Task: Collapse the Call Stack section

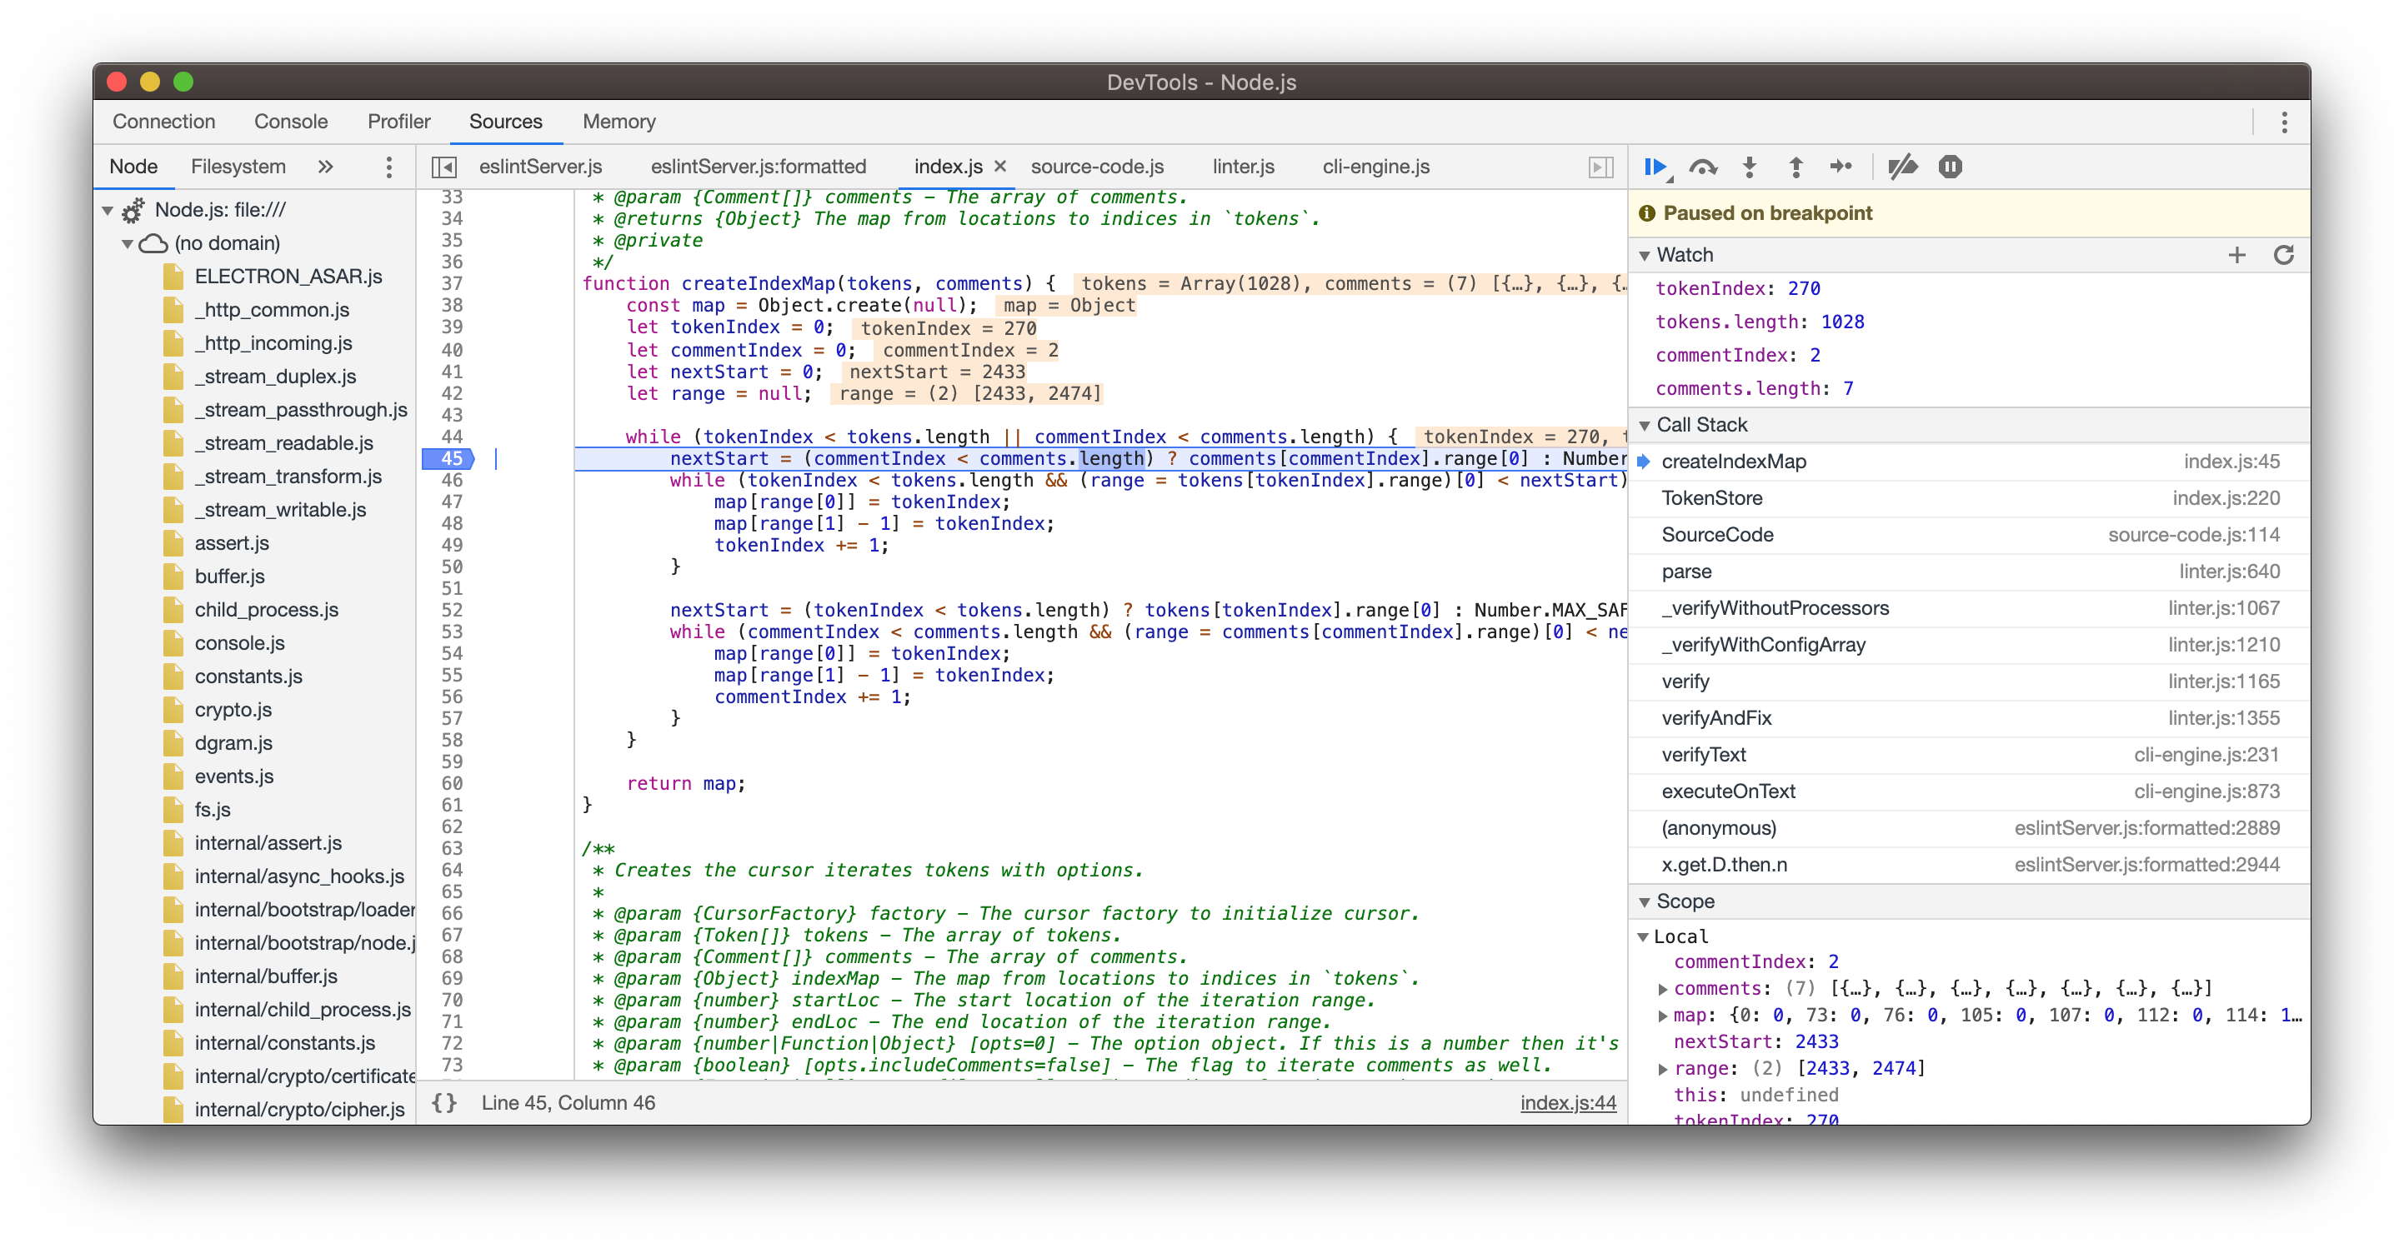Action: [1646, 424]
